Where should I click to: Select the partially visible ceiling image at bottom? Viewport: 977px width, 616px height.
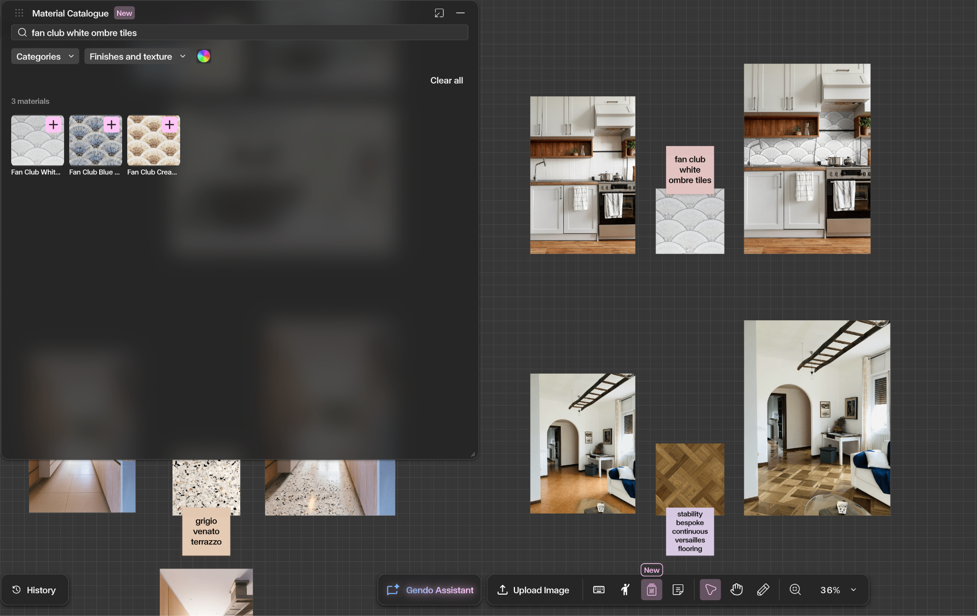pyautogui.click(x=206, y=592)
